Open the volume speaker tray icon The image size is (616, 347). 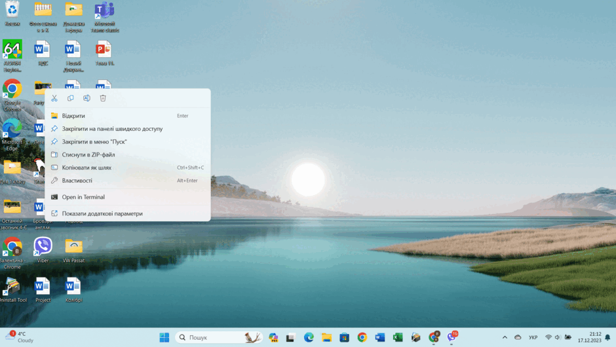point(558,337)
